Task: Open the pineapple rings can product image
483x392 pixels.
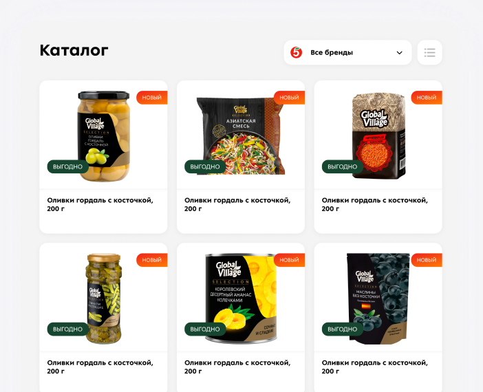Action: click(241, 298)
